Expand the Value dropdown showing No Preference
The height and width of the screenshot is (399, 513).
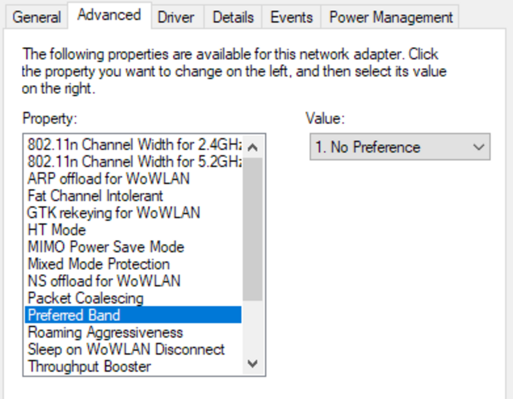[400, 147]
